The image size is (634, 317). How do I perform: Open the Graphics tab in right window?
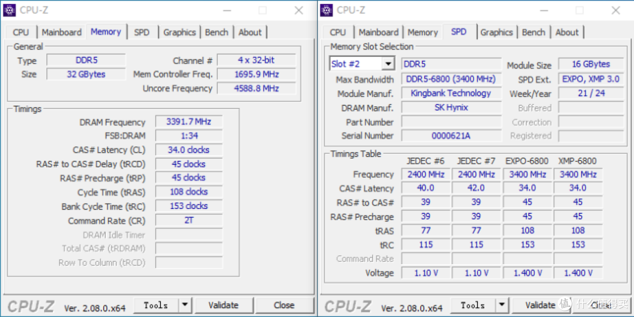(497, 32)
